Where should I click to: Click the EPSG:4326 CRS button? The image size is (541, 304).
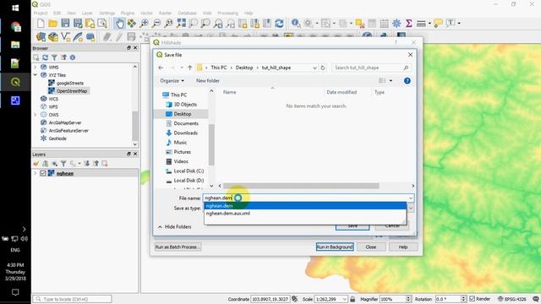click(x=512, y=299)
